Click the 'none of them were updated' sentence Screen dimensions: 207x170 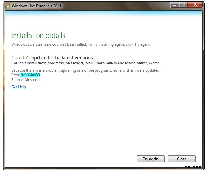[x=86, y=70]
